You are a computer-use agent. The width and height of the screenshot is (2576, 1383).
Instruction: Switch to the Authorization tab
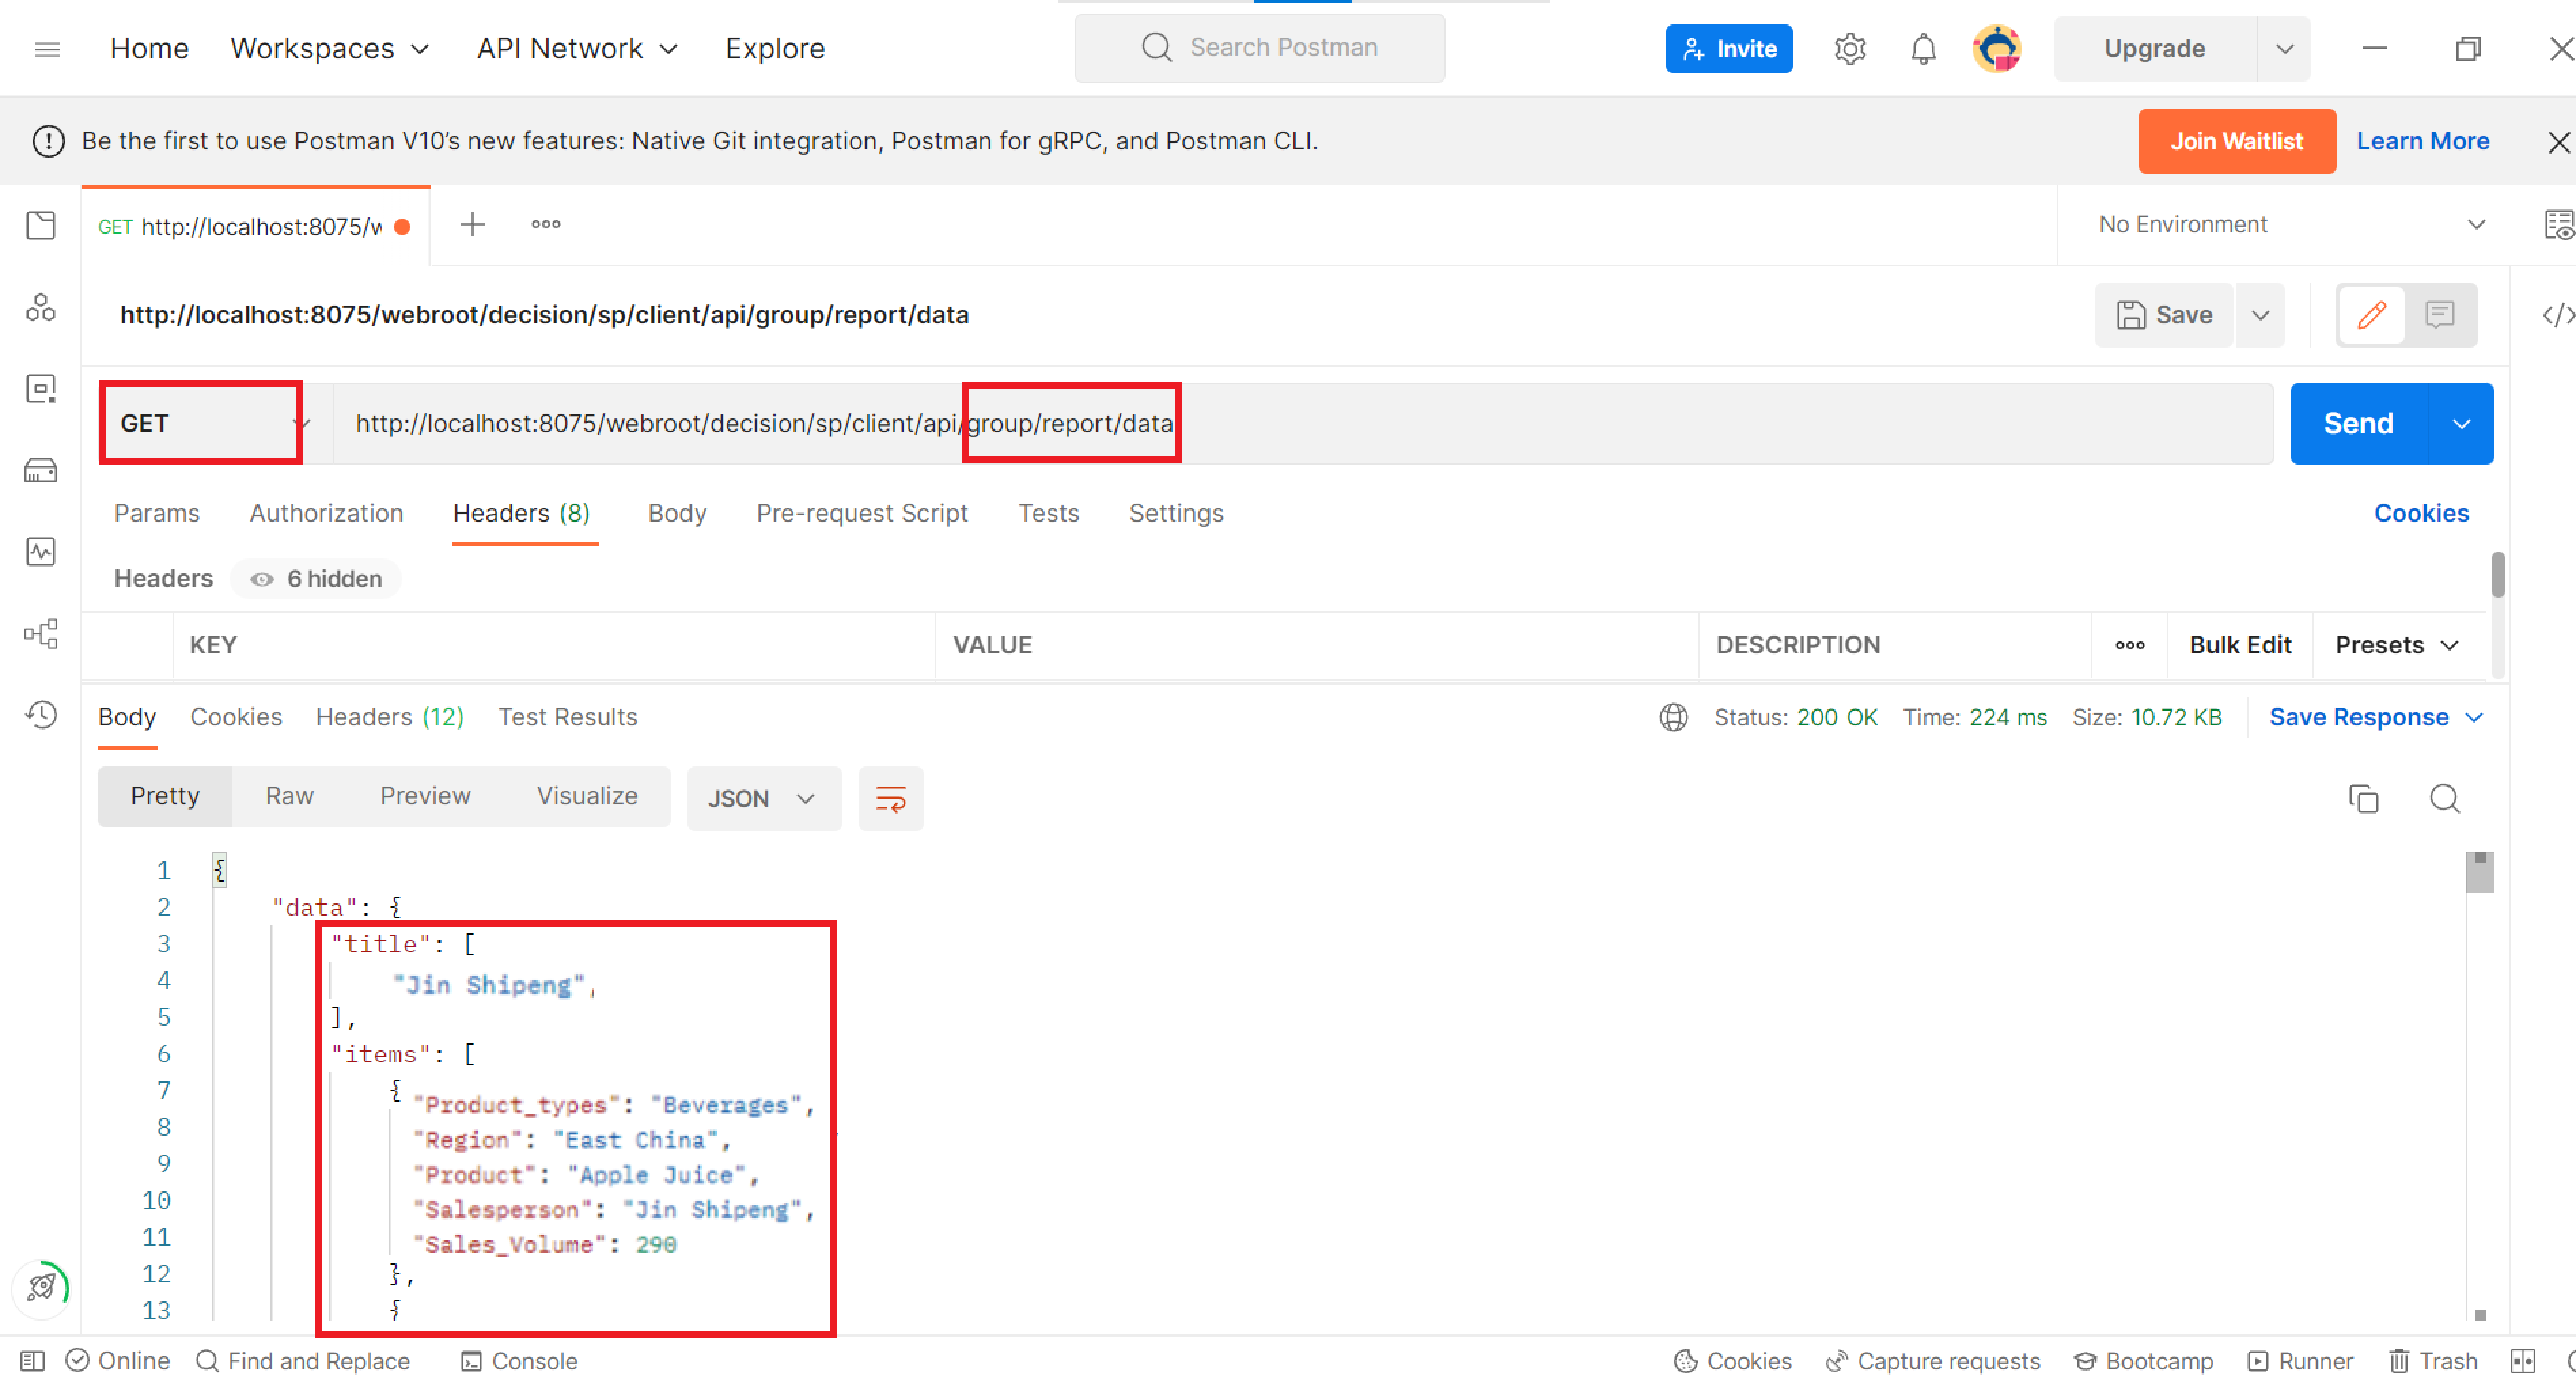(x=326, y=513)
